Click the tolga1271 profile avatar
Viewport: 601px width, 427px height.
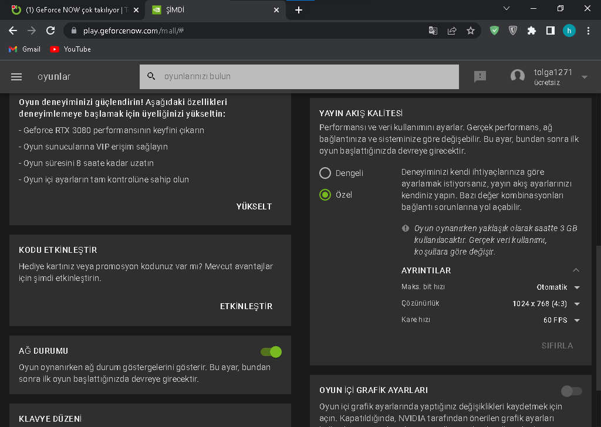point(518,76)
